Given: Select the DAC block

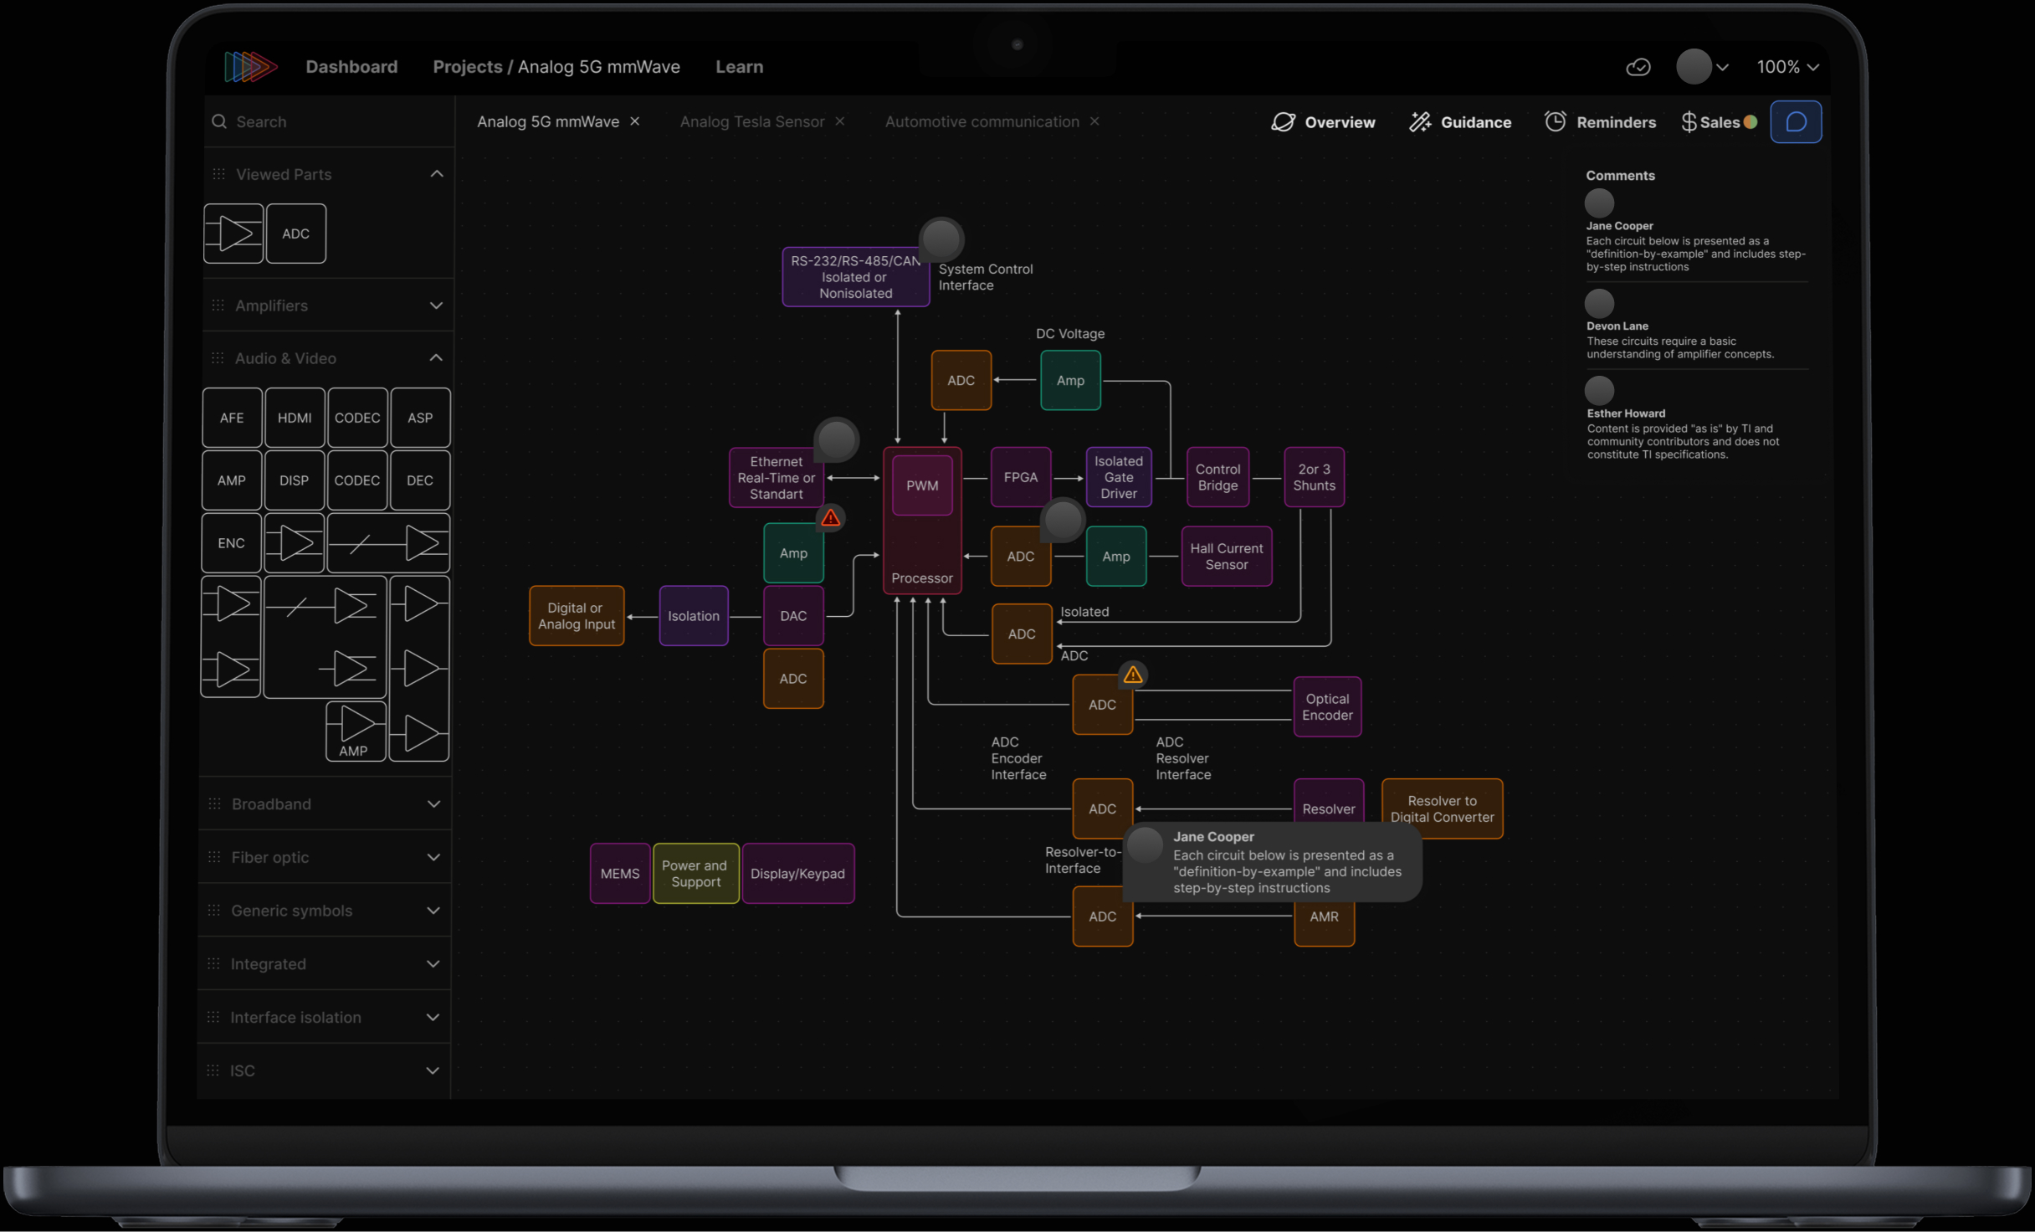Looking at the screenshot, I should [x=793, y=616].
